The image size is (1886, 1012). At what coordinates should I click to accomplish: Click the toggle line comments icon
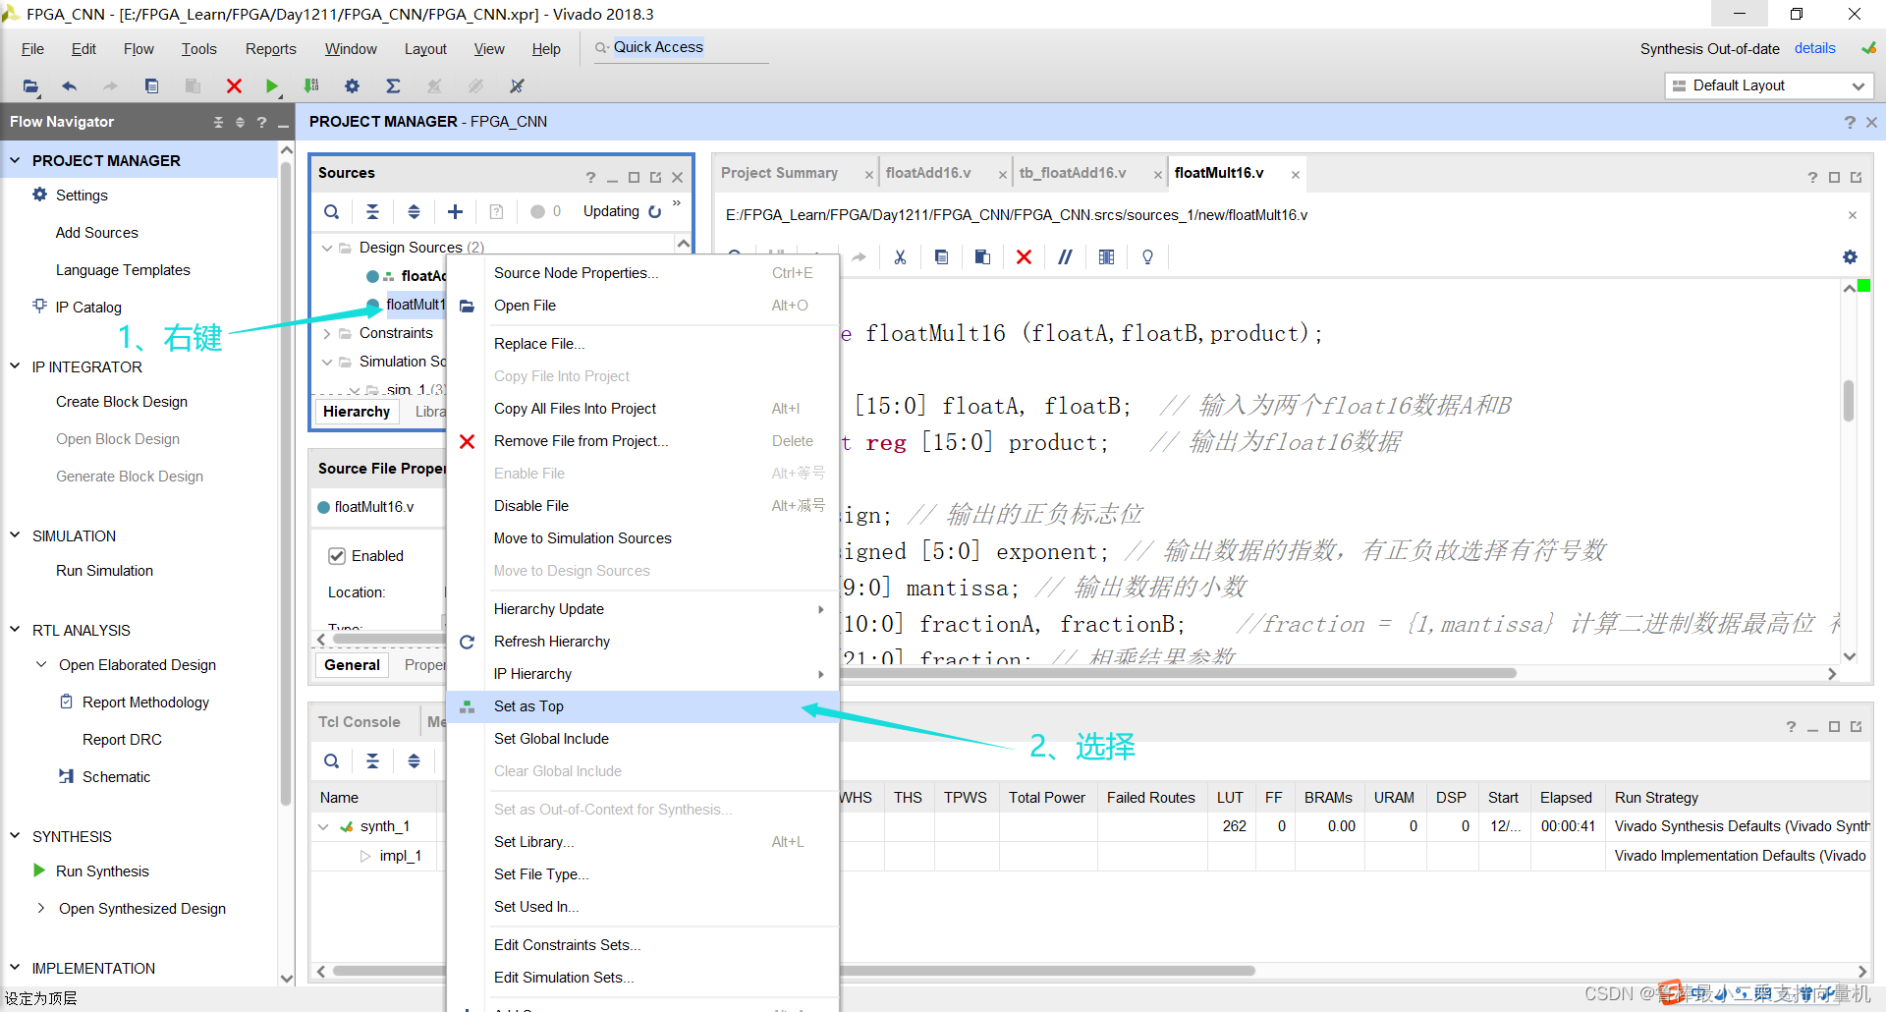click(x=1065, y=256)
